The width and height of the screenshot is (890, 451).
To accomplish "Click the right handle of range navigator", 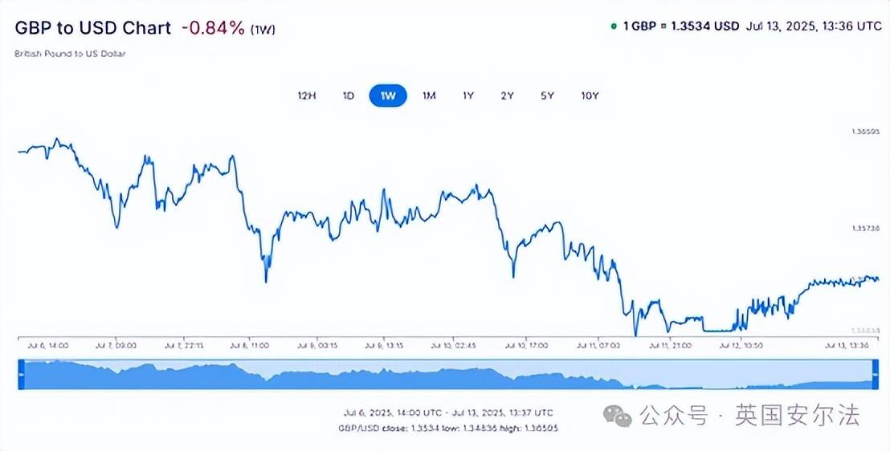I will tap(876, 375).
